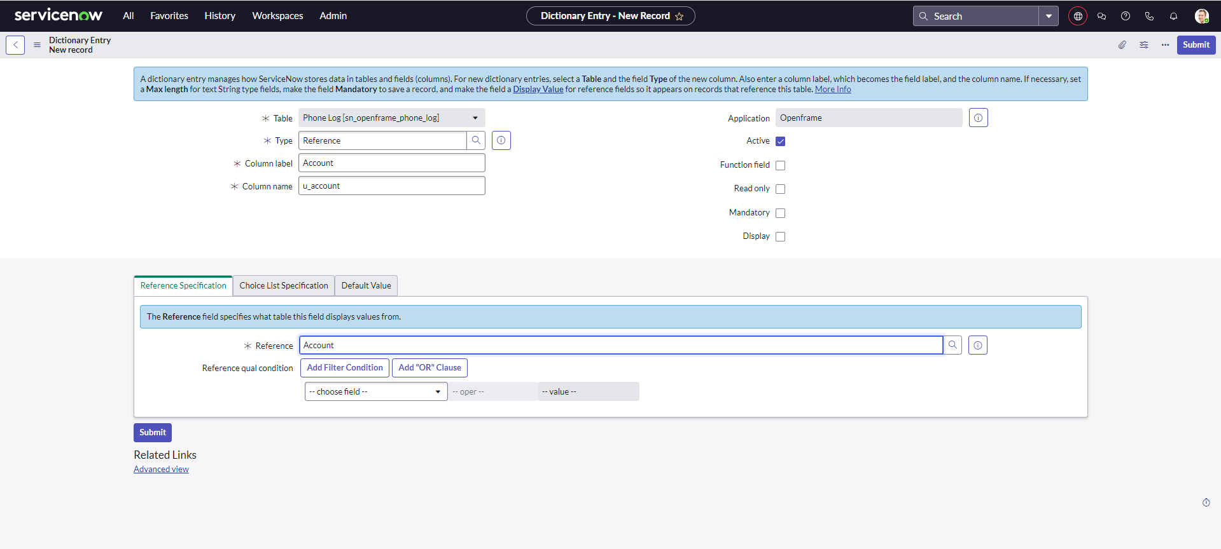1221x549 pixels.
Task: Open the Advanced view link
Action: click(x=161, y=470)
